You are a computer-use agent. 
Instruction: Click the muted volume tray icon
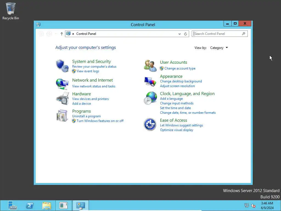click(253, 206)
